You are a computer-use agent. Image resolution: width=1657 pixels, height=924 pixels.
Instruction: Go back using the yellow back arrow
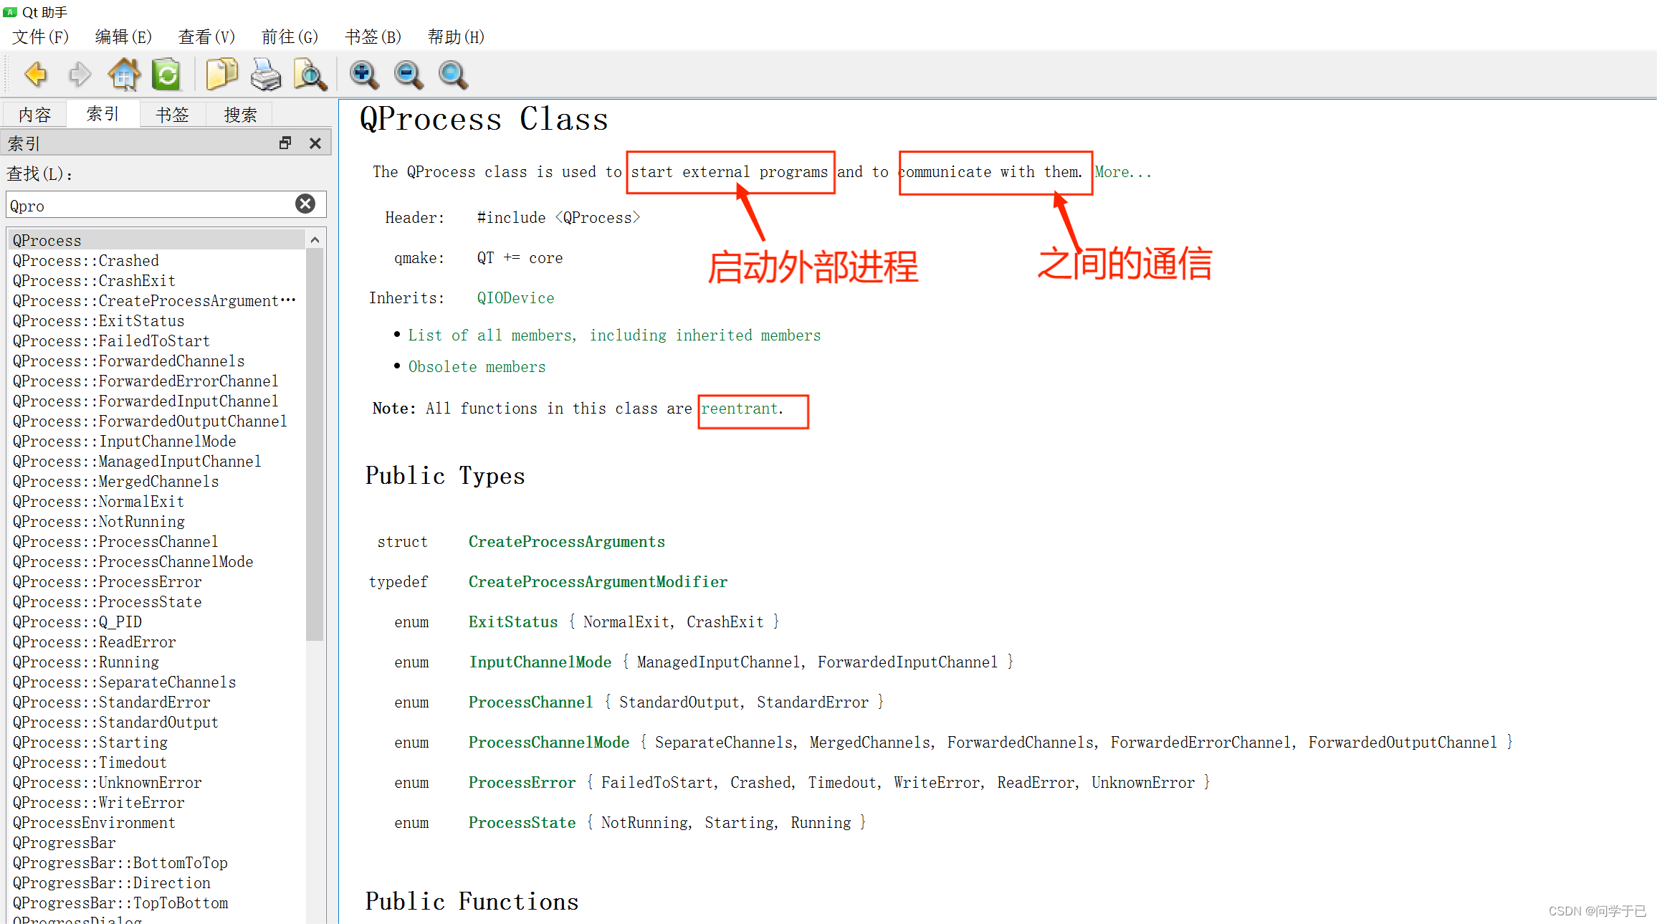click(x=36, y=74)
